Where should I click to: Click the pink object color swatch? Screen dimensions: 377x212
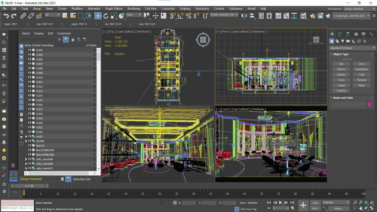pos(369,104)
